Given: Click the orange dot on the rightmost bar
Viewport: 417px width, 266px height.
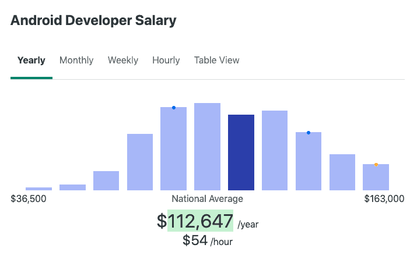Looking at the screenshot, I should tap(376, 165).
